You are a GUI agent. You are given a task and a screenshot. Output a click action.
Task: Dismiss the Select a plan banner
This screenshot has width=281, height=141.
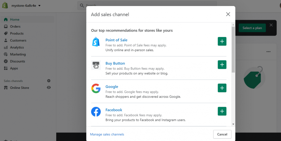click(x=271, y=25)
